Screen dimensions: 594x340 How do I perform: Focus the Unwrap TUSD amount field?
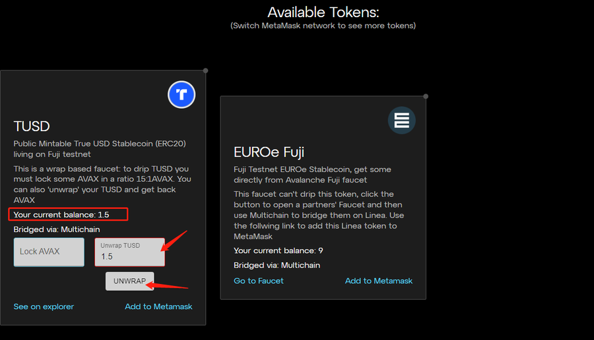coord(129,252)
